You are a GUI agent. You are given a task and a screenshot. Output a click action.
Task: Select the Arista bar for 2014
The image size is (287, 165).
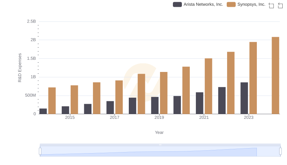[x=43, y=111]
